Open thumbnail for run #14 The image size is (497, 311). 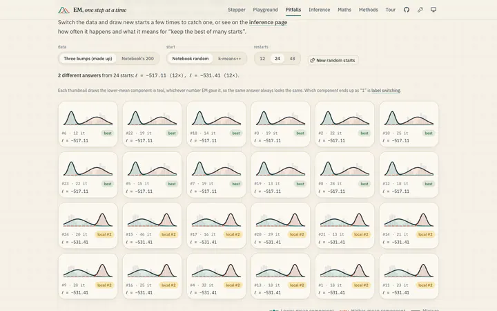[409, 225]
